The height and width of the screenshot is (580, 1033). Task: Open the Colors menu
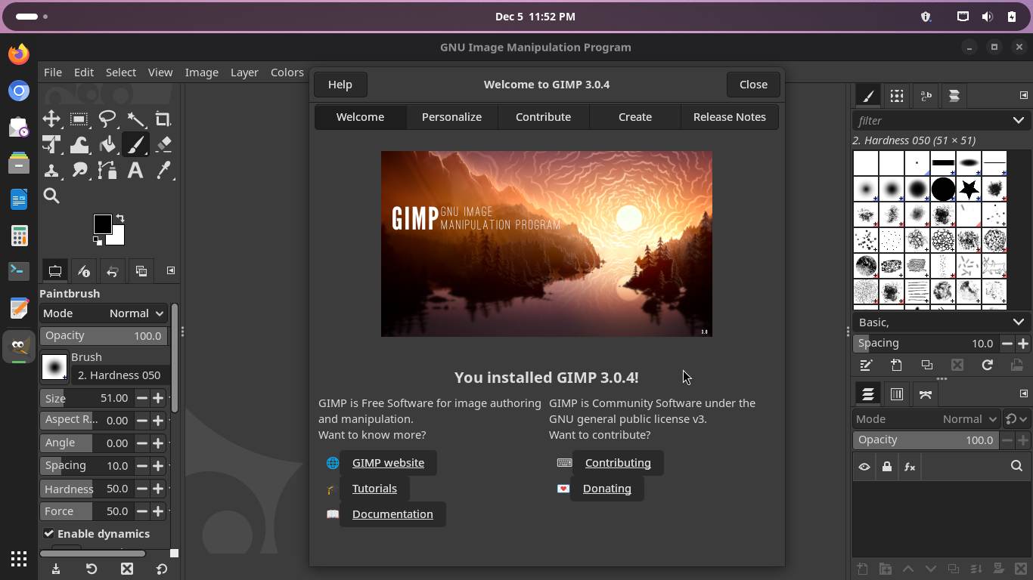(x=287, y=72)
